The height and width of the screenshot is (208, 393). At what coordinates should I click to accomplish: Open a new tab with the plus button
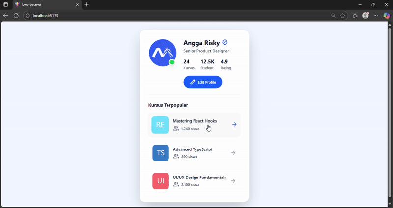click(87, 4)
